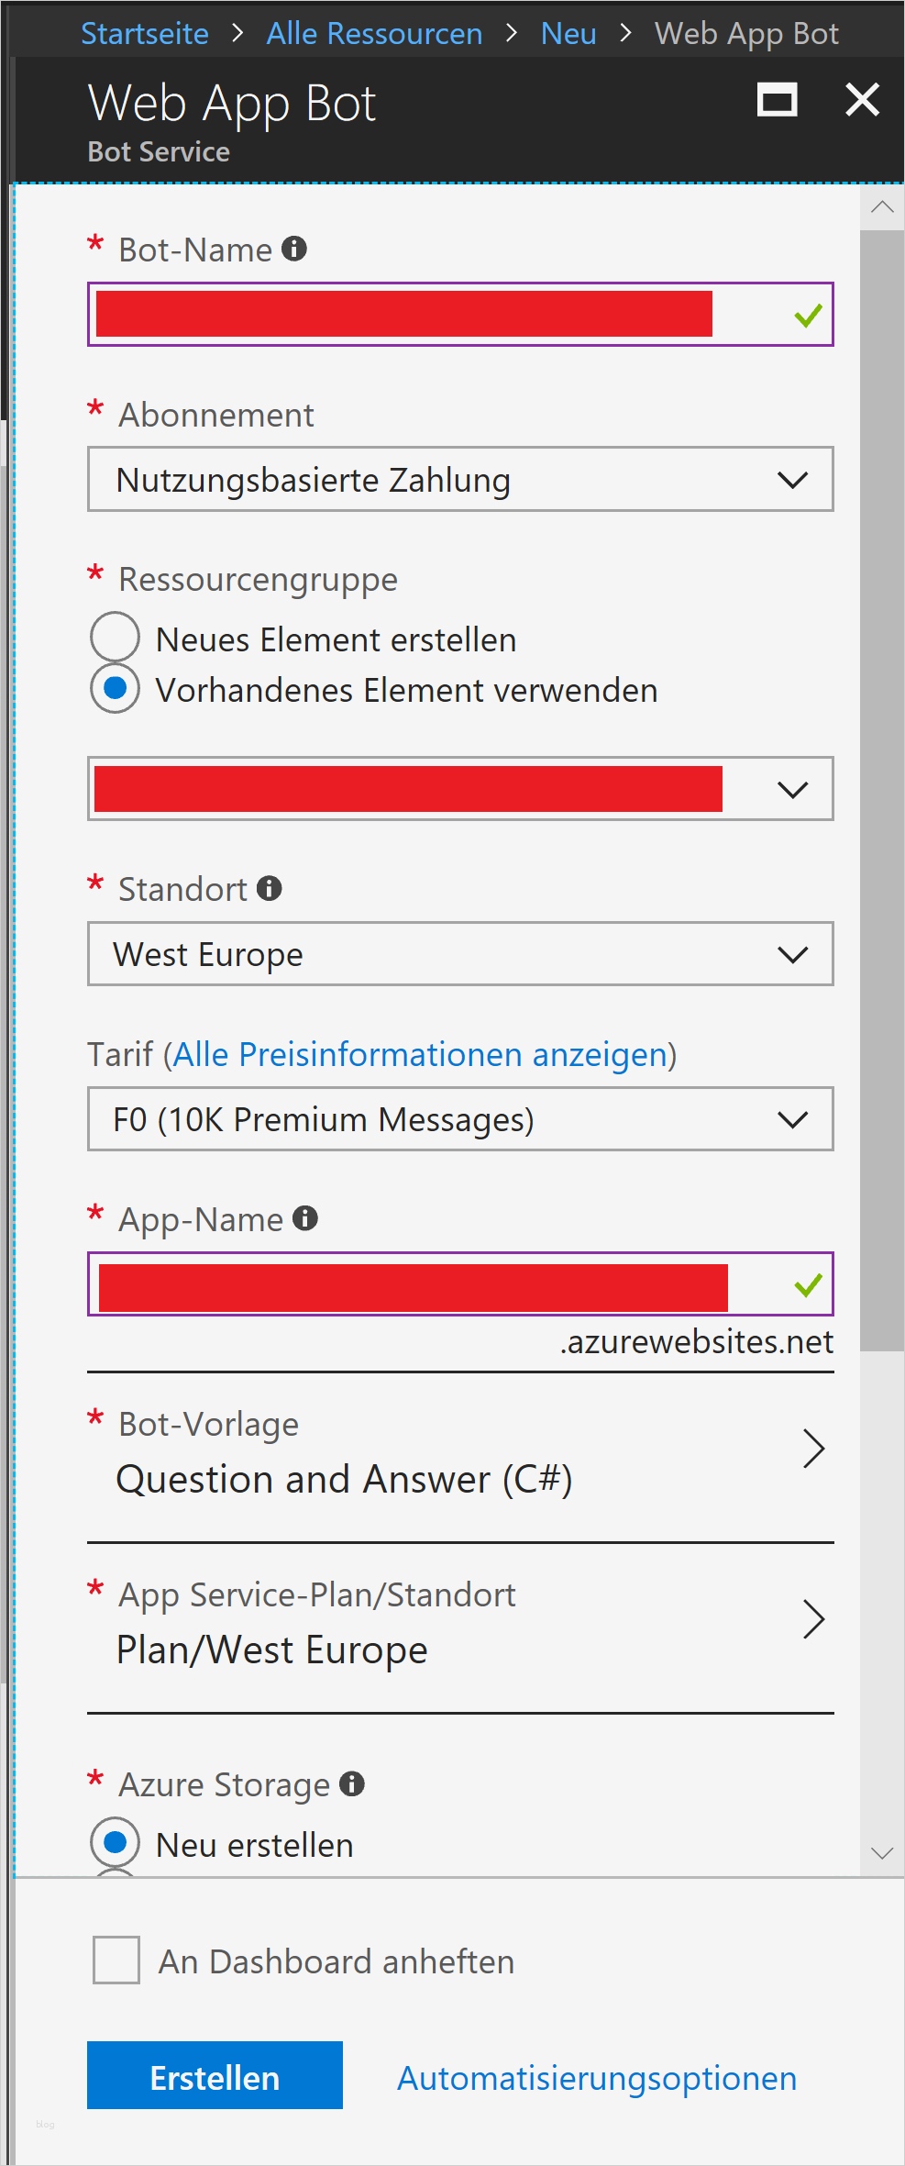Viewport: 905px width, 2166px height.
Task: Navigate to Alle Ressourcen breadcrumb
Action: 374,33
